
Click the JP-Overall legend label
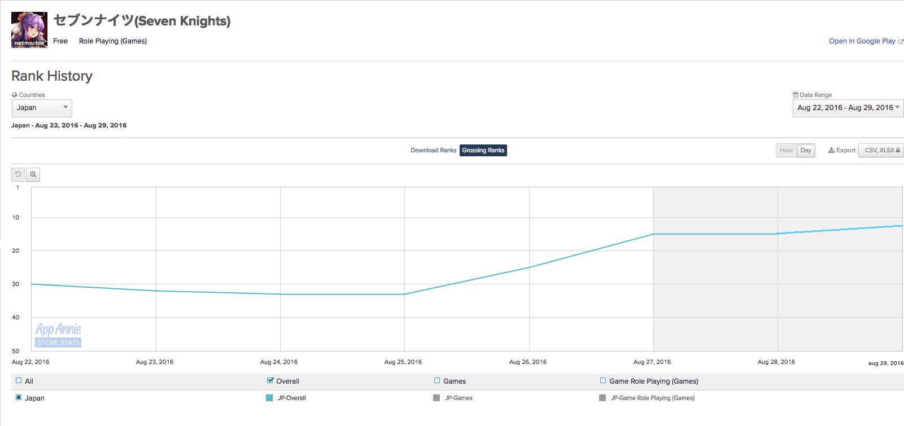click(292, 398)
